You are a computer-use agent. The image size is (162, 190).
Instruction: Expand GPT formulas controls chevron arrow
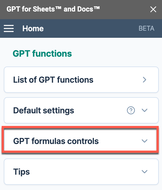pyautogui.click(x=145, y=141)
